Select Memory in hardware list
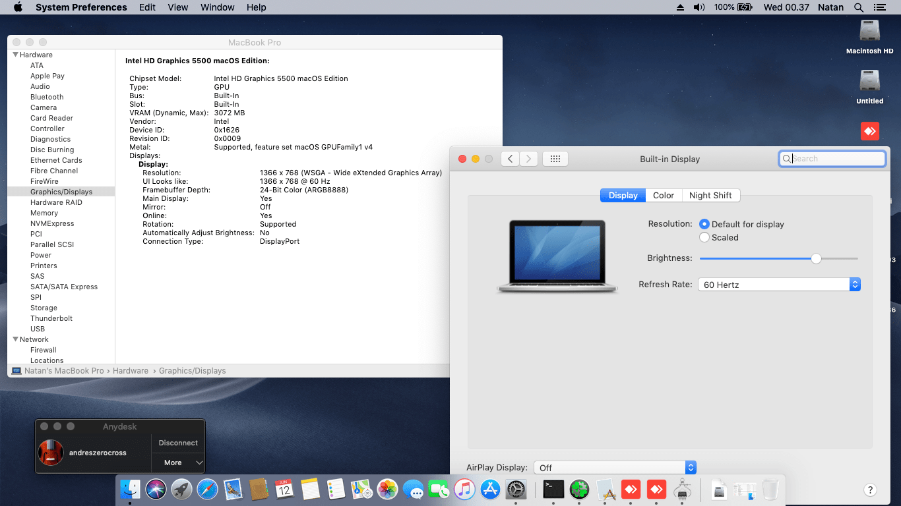This screenshot has height=506, width=901. [44, 213]
